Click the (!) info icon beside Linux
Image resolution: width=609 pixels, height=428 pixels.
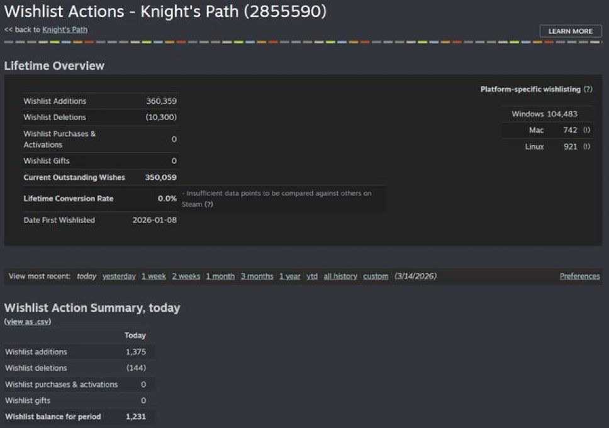pos(586,146)
